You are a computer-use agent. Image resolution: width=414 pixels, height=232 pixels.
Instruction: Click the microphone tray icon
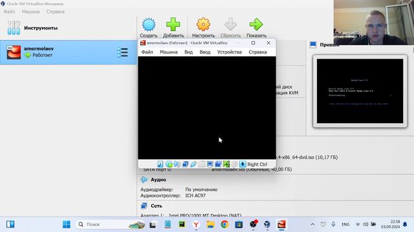coord(333,224)
